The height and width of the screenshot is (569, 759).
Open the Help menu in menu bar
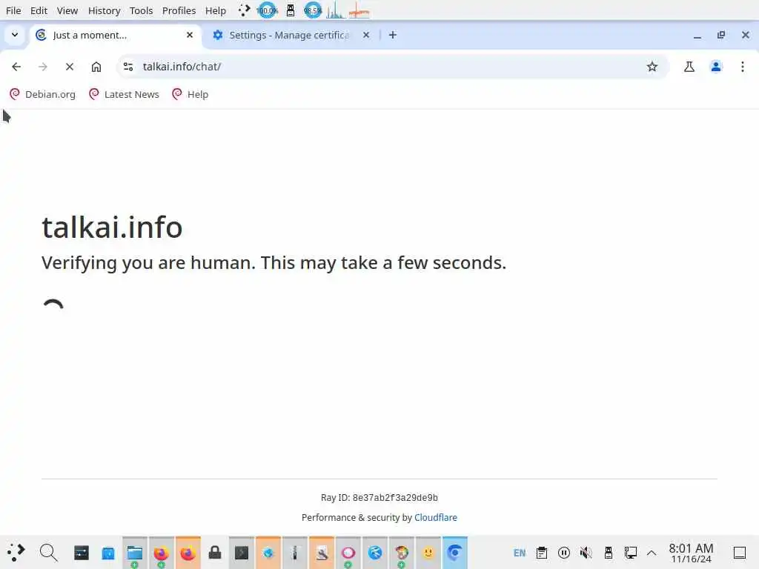216,10
